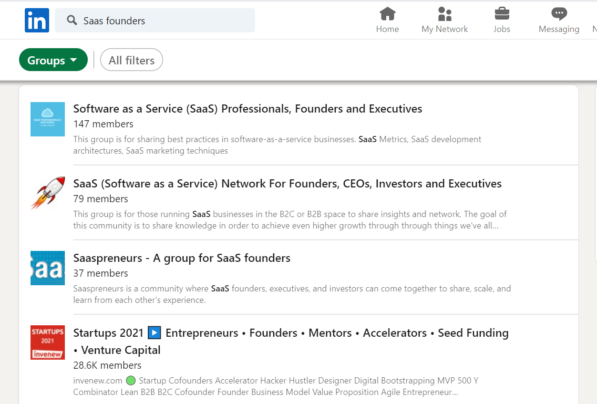The width and height of the screenshot is (597, 404).
Task: Open the Jobs briefcase icon
Action: coord(502,14)
